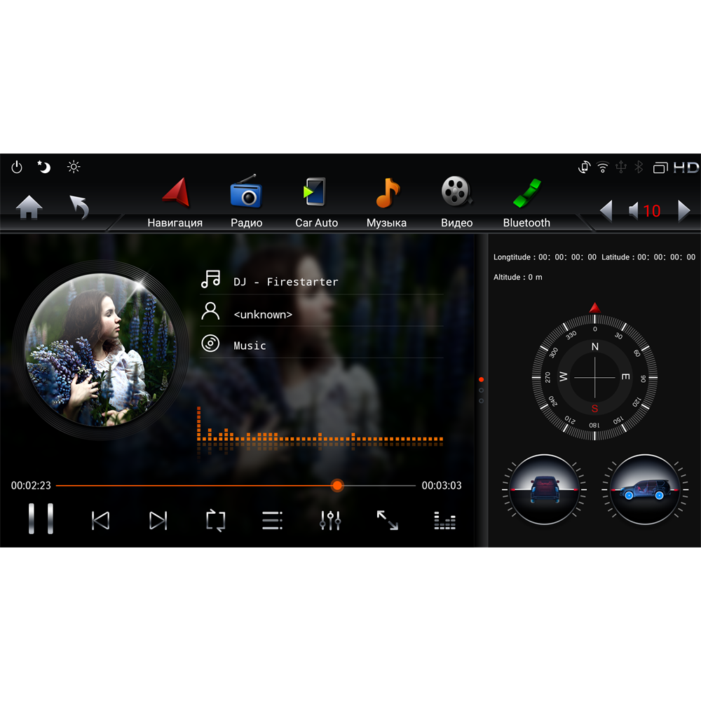Tap the artist person icon
The image size is (701, 701).
210,311
